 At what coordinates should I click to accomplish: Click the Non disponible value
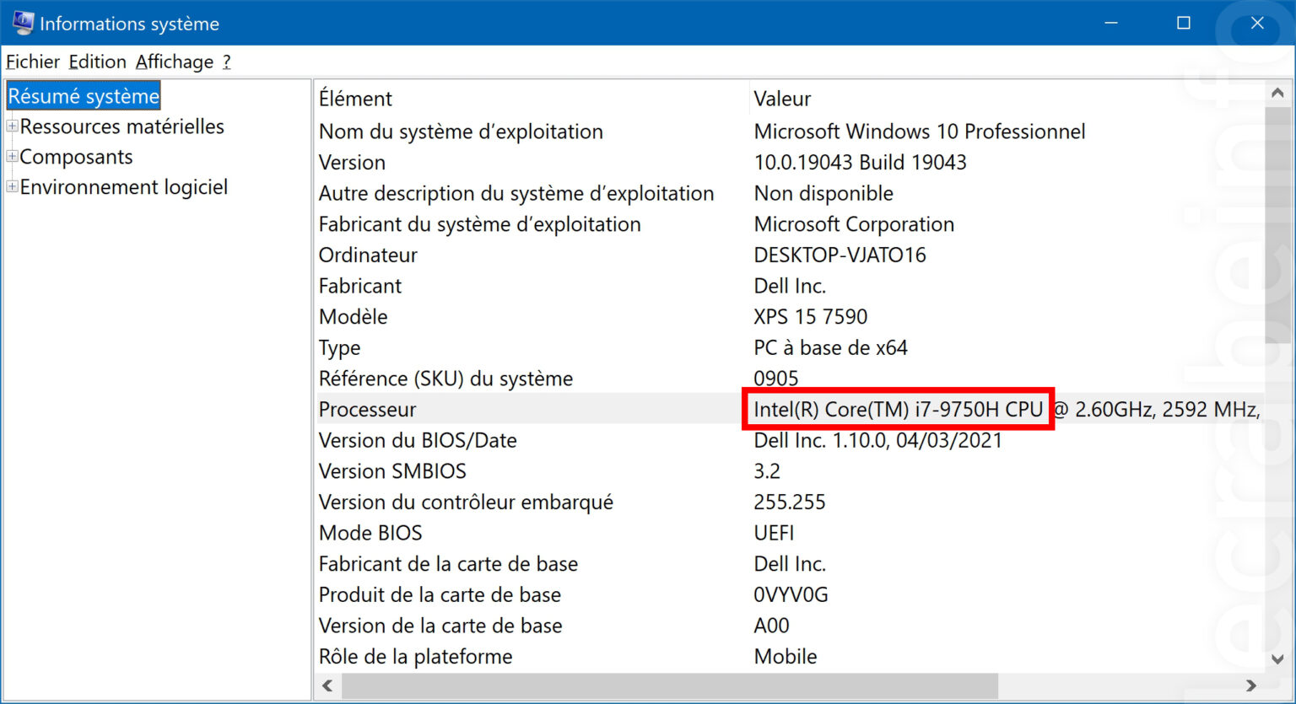point(823,193)
